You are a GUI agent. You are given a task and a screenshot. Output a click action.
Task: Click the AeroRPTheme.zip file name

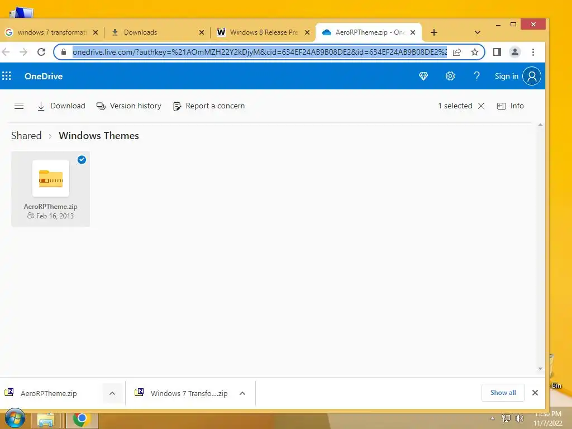tap(51, 207)
